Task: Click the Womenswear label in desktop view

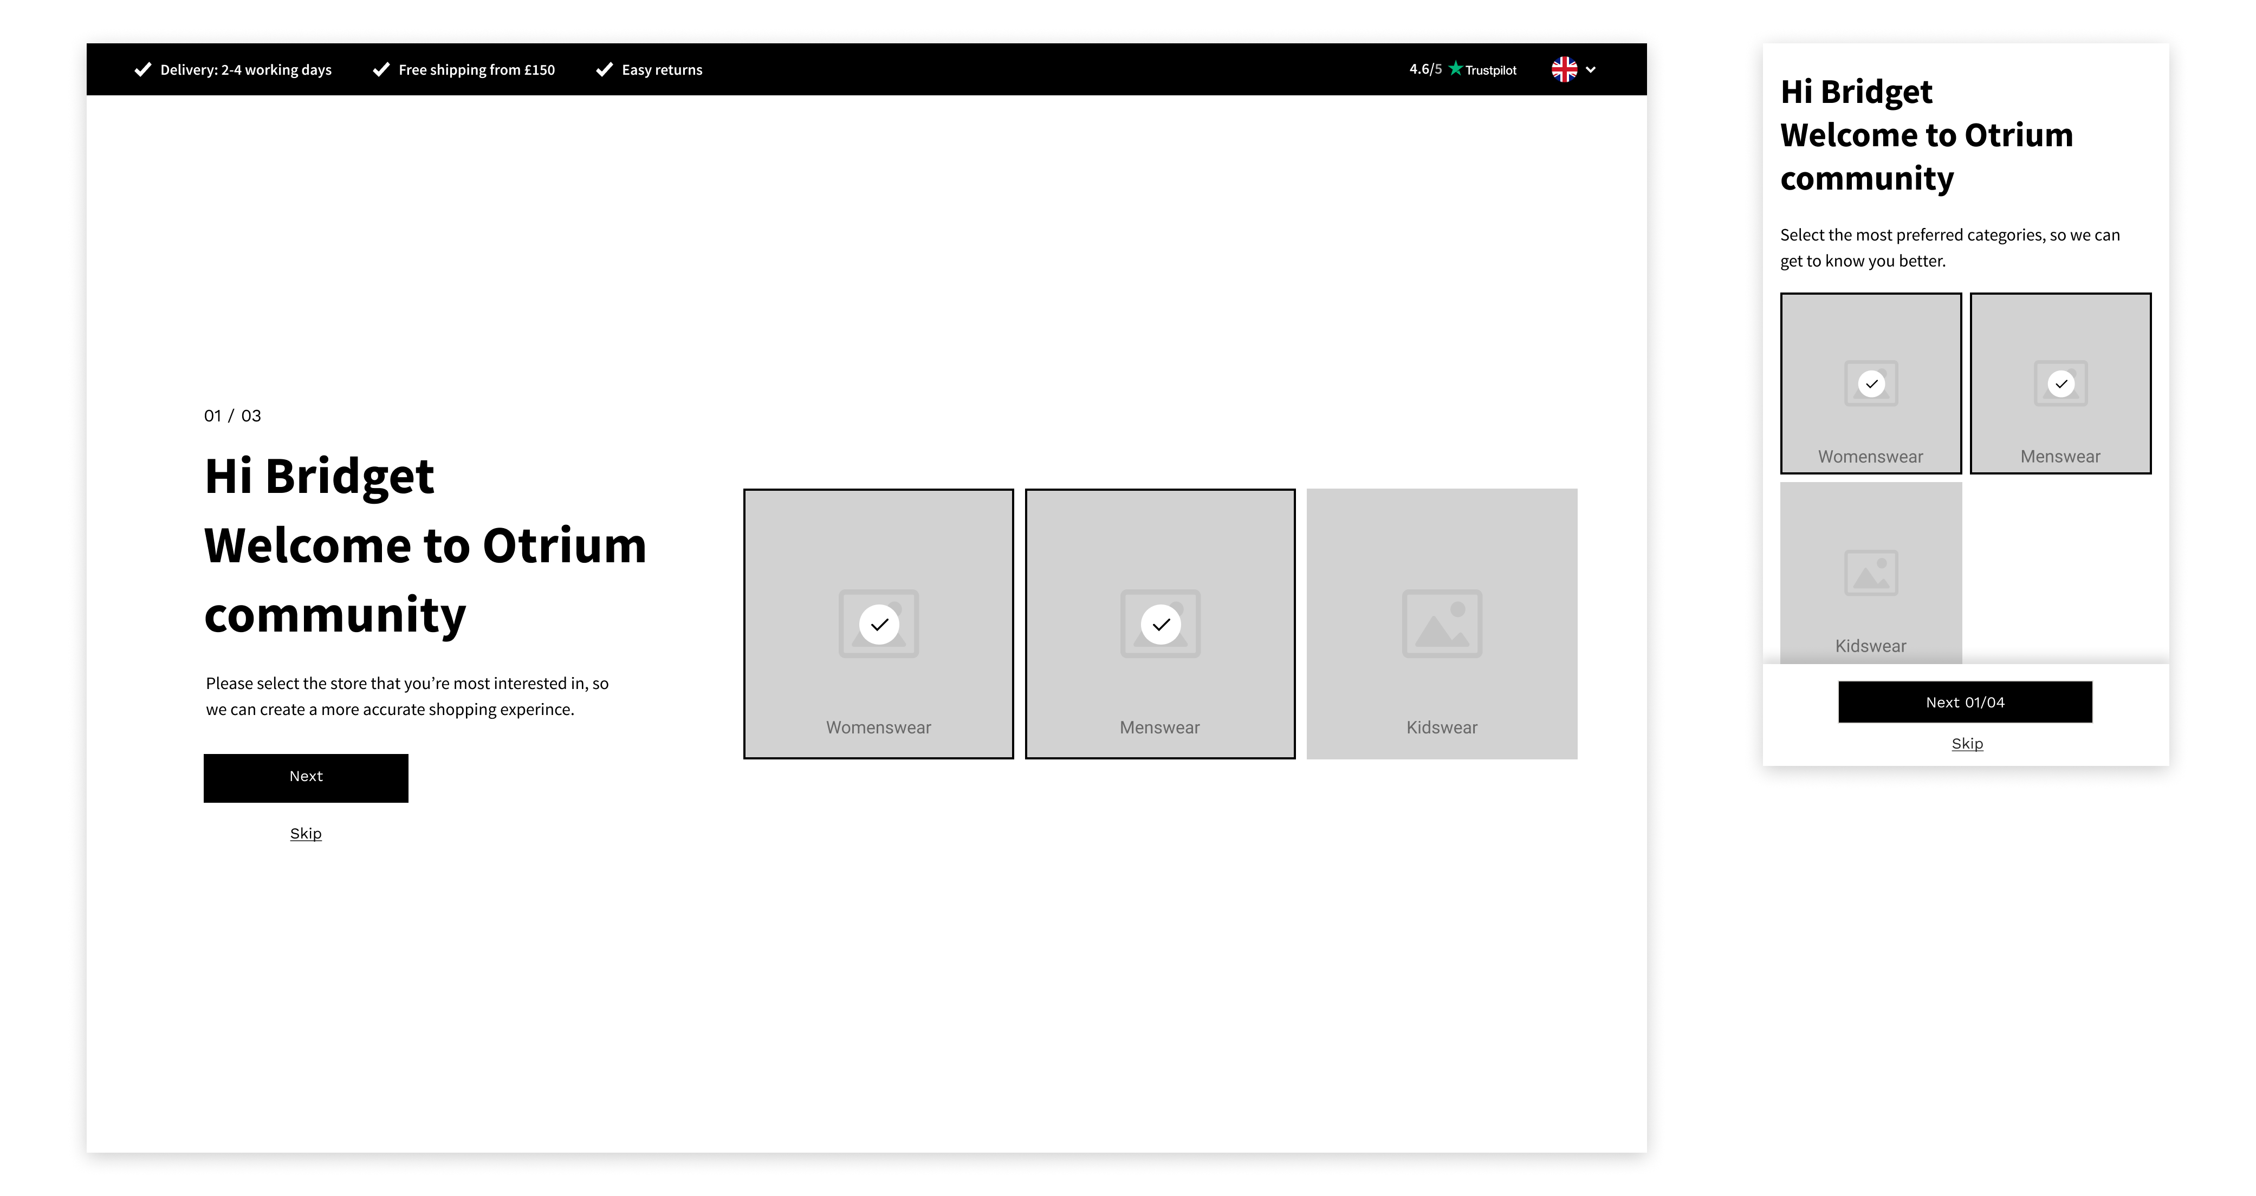Action: 878,727
